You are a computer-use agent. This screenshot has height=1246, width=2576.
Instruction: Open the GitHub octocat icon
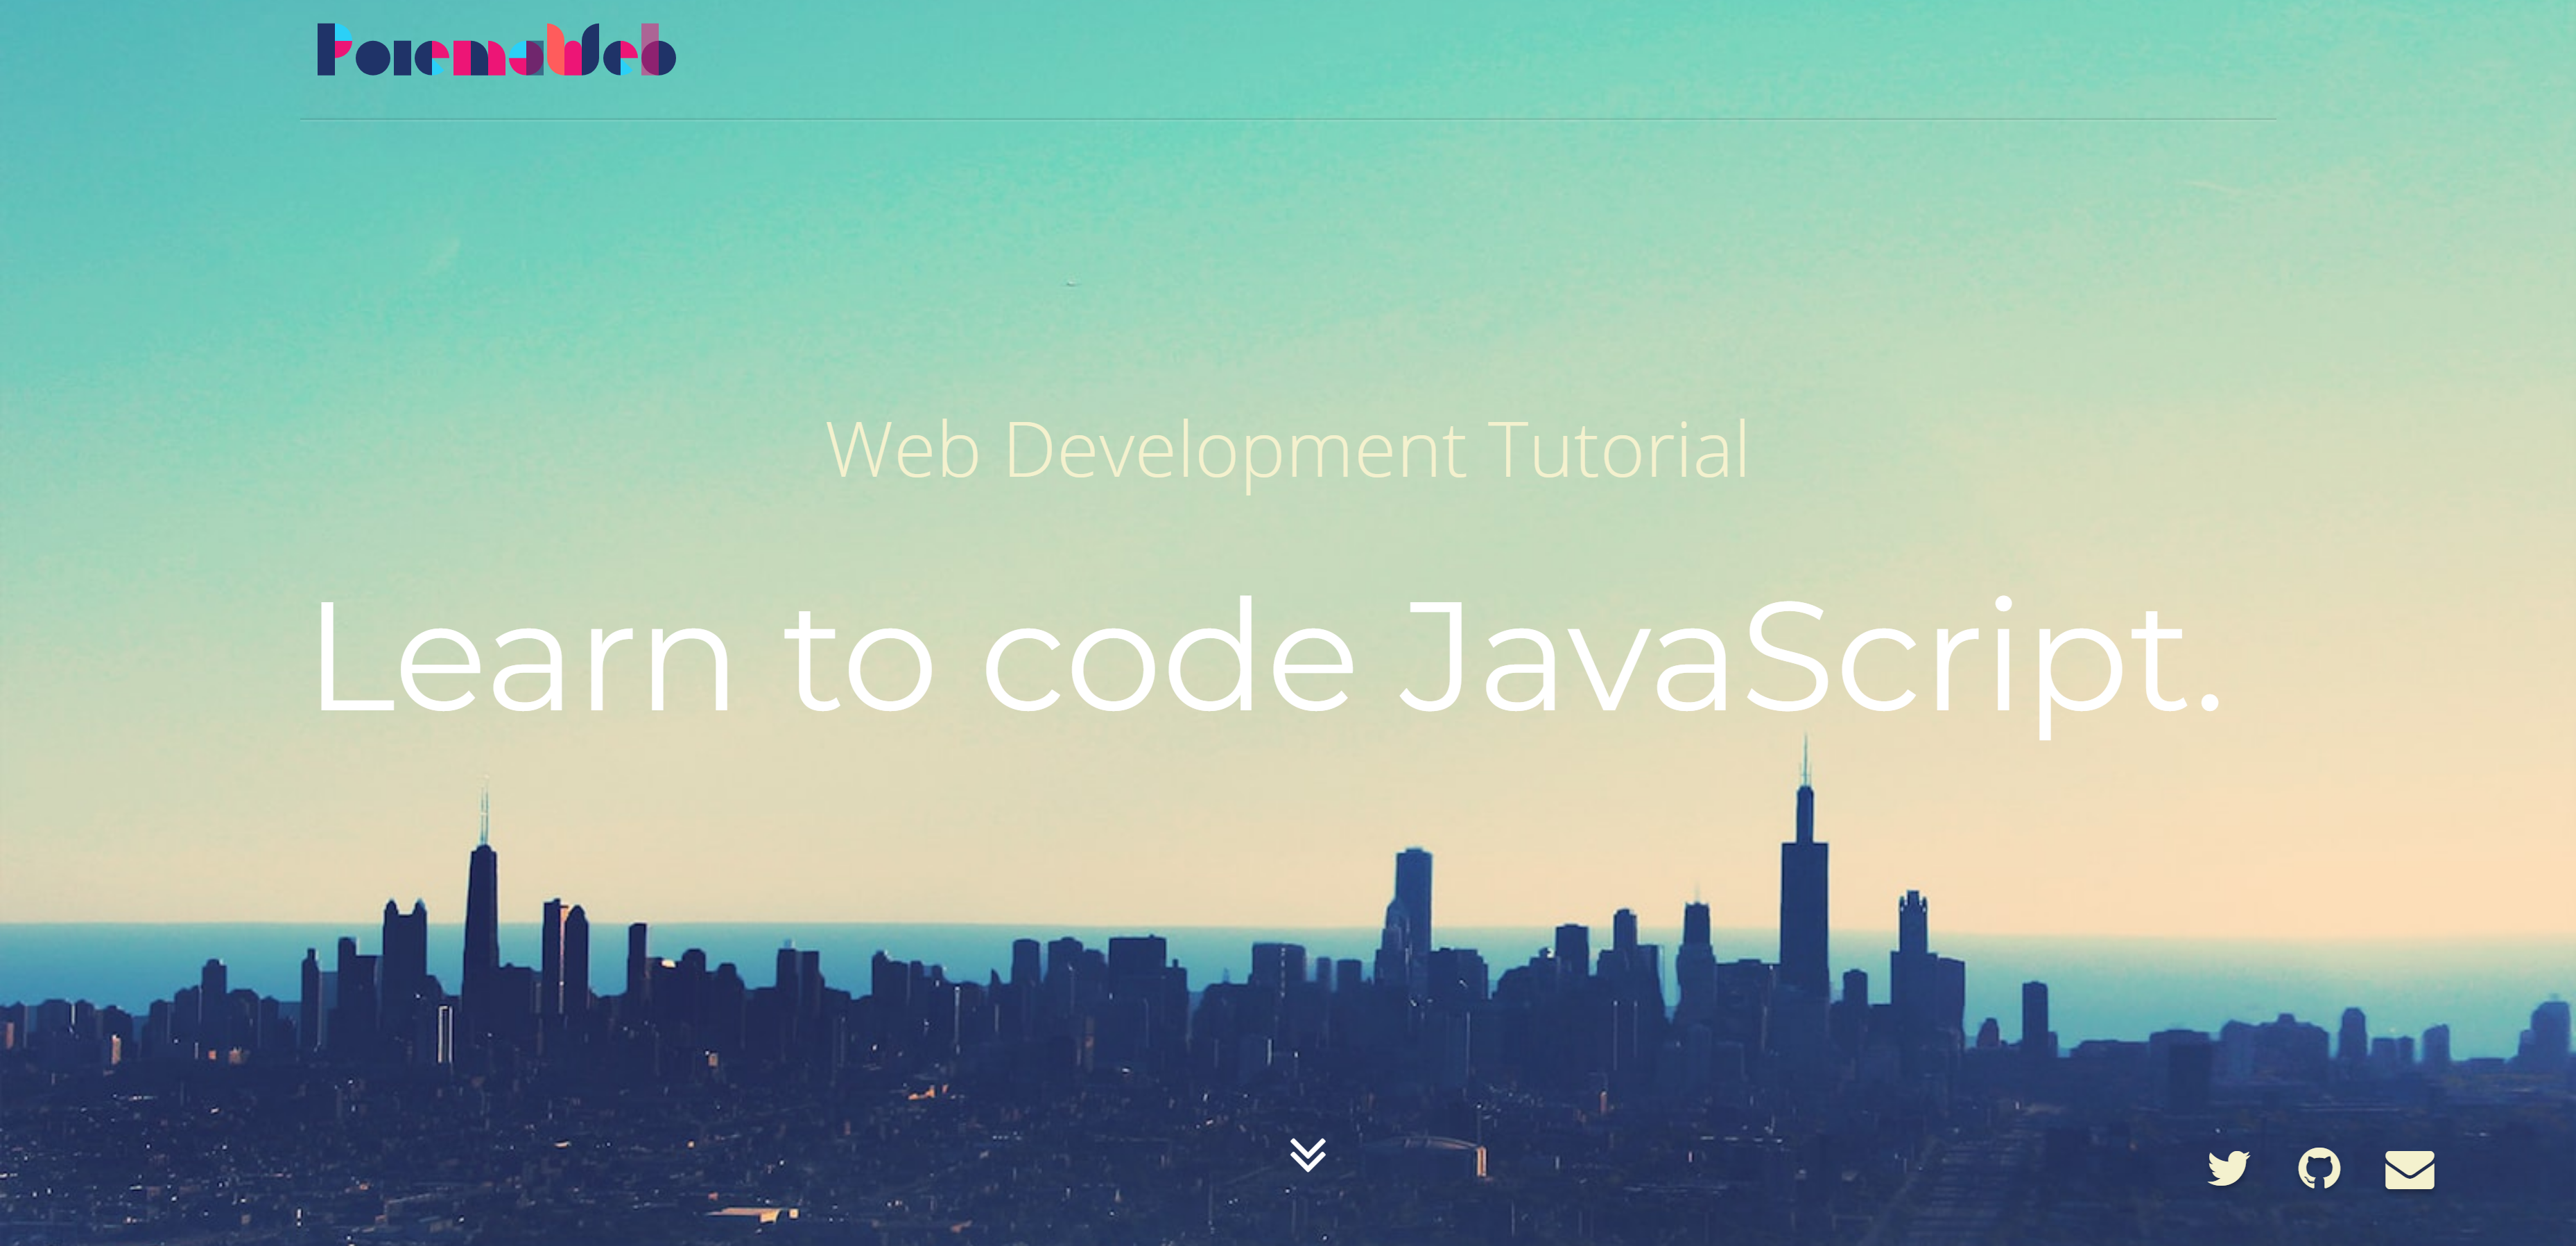click(x=2319, y=1168)
